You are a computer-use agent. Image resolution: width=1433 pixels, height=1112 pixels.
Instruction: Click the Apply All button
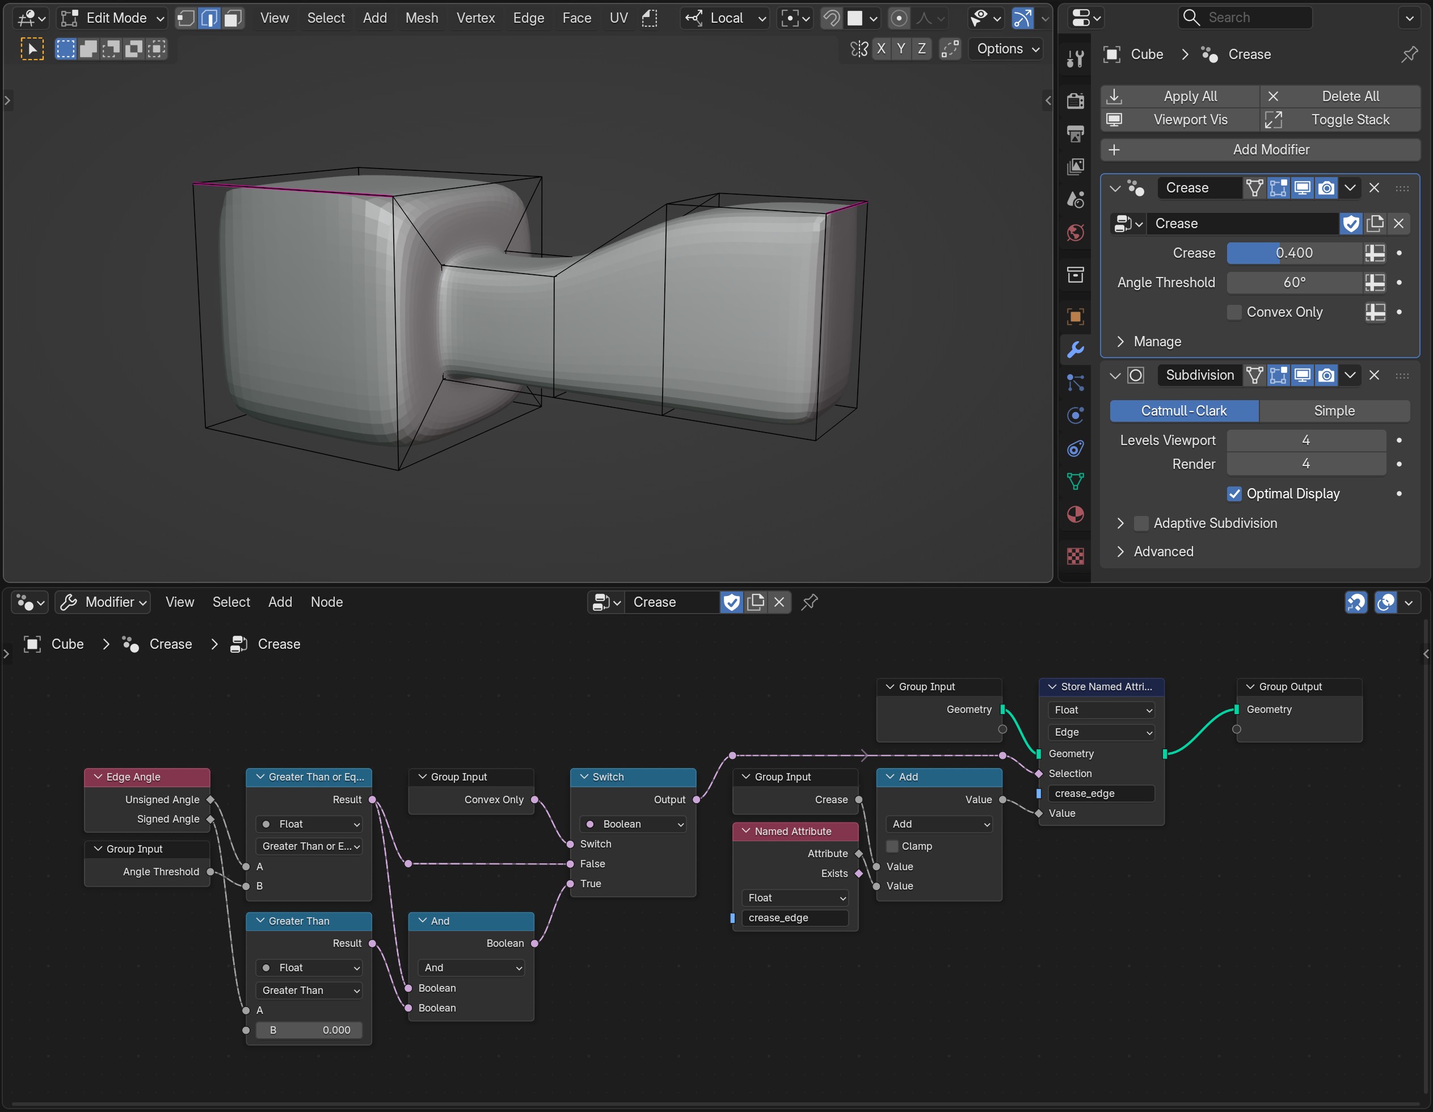pos(1181,96)
